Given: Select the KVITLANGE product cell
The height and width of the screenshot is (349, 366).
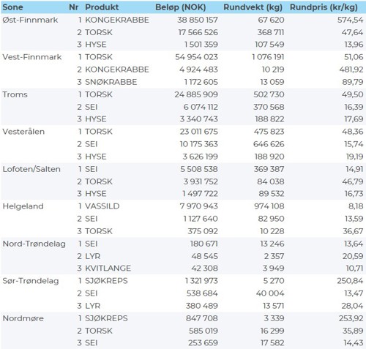Looking at the screenshot, I should click(x=108, y=269).
